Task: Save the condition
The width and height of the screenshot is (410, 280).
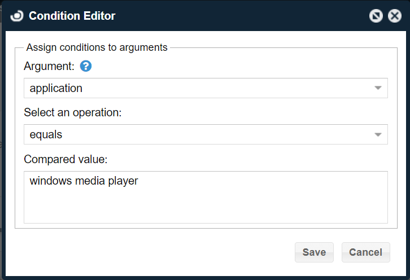Action: 314,252
